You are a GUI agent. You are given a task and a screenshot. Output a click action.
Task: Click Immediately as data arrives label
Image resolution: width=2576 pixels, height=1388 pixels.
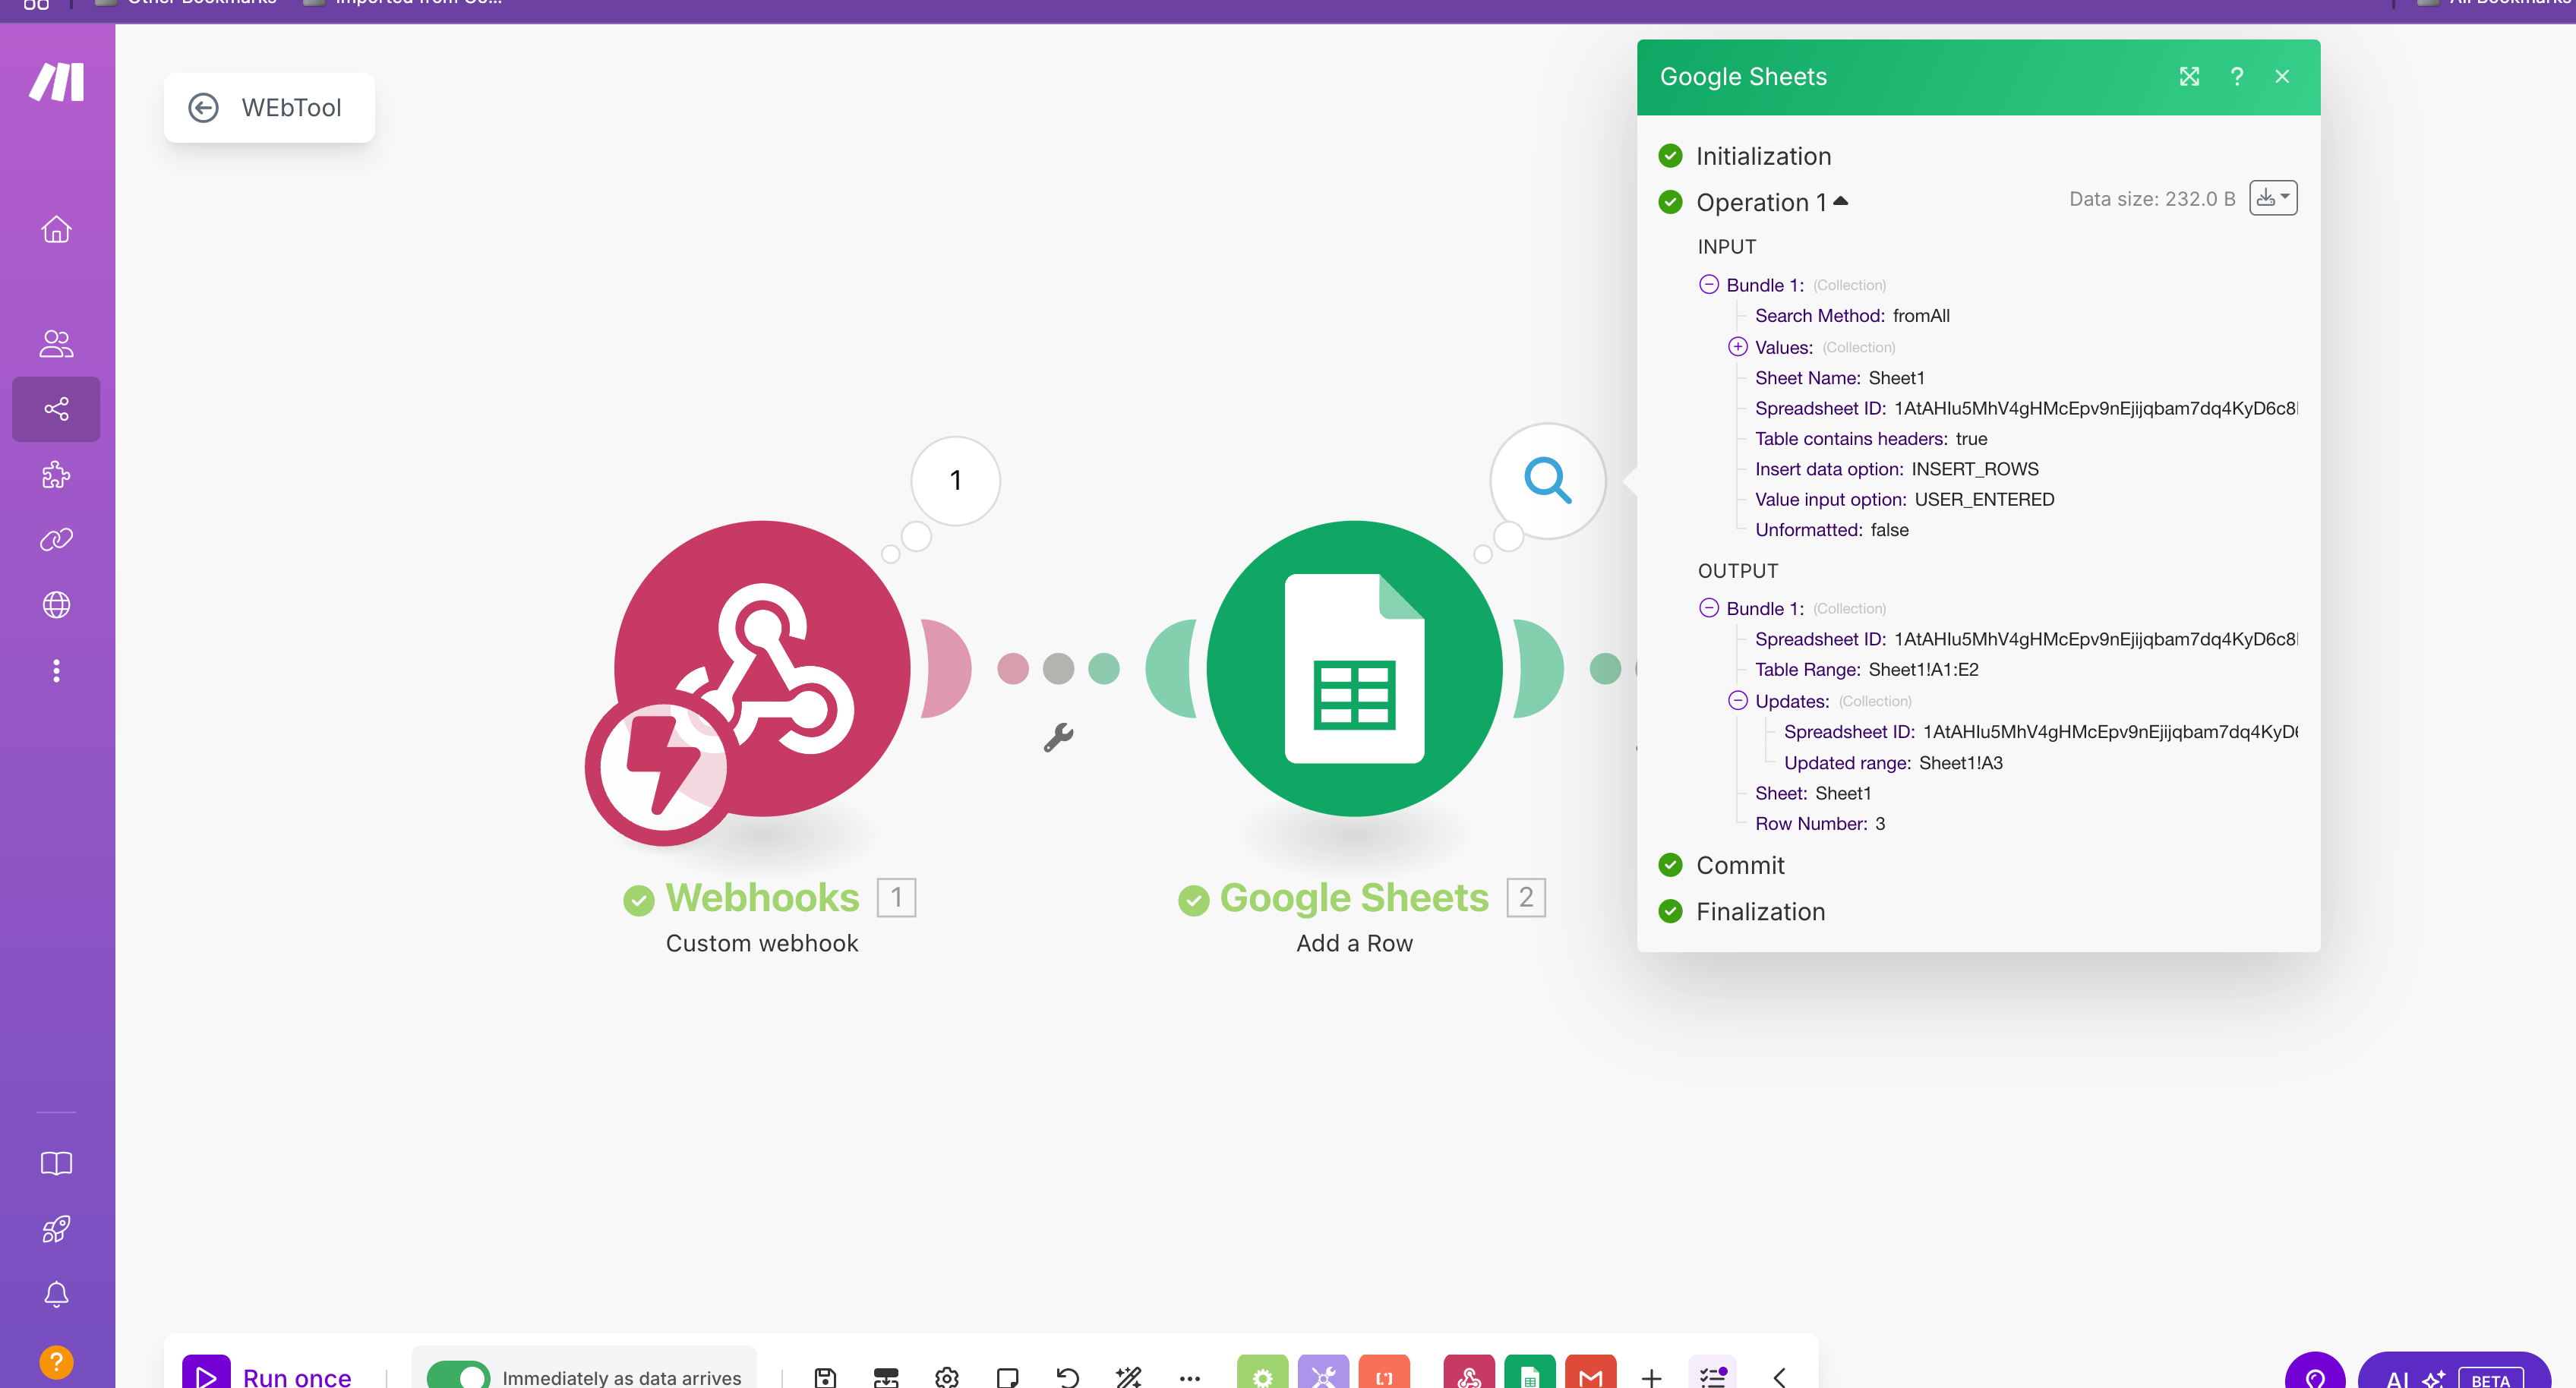pyautogui.click(x=621, y=1377)
